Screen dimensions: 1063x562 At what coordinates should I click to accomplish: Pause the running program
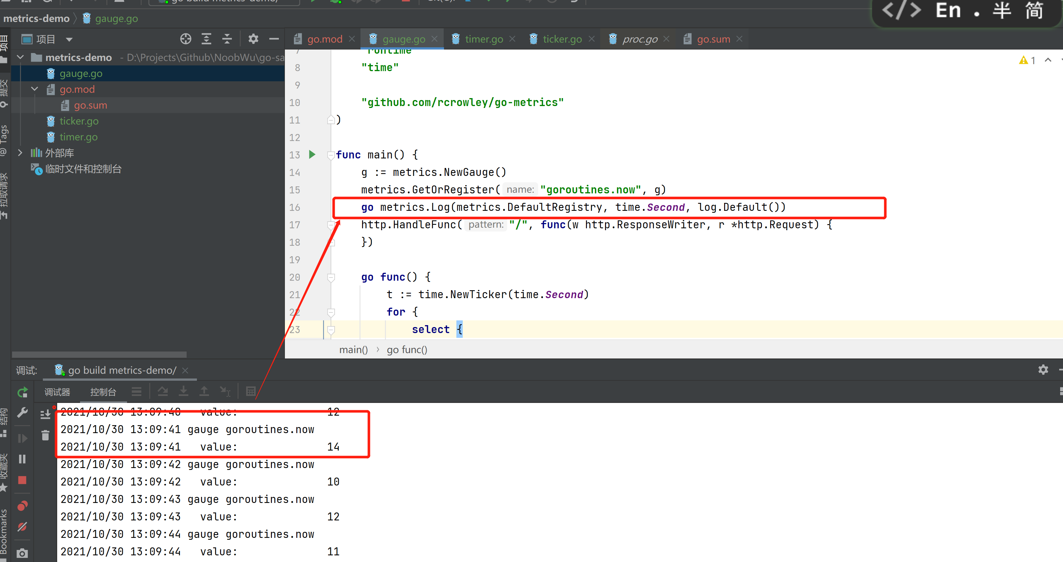click(x=22, y=459)
